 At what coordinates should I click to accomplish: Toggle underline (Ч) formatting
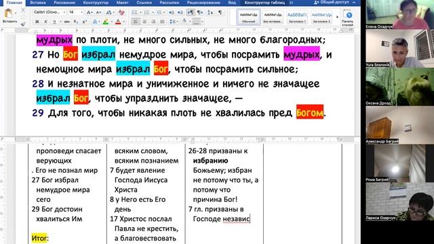(x=54, y=22)
